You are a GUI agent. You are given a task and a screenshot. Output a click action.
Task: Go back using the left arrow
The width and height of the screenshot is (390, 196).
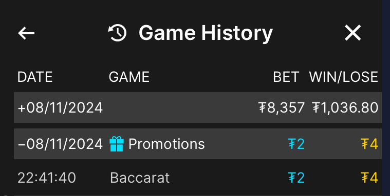point(26,33)
